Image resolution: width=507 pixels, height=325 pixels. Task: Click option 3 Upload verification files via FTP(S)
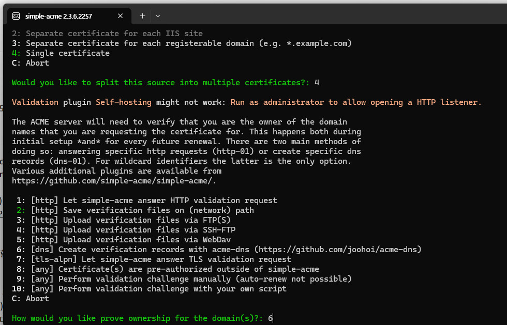coord(124,220)
